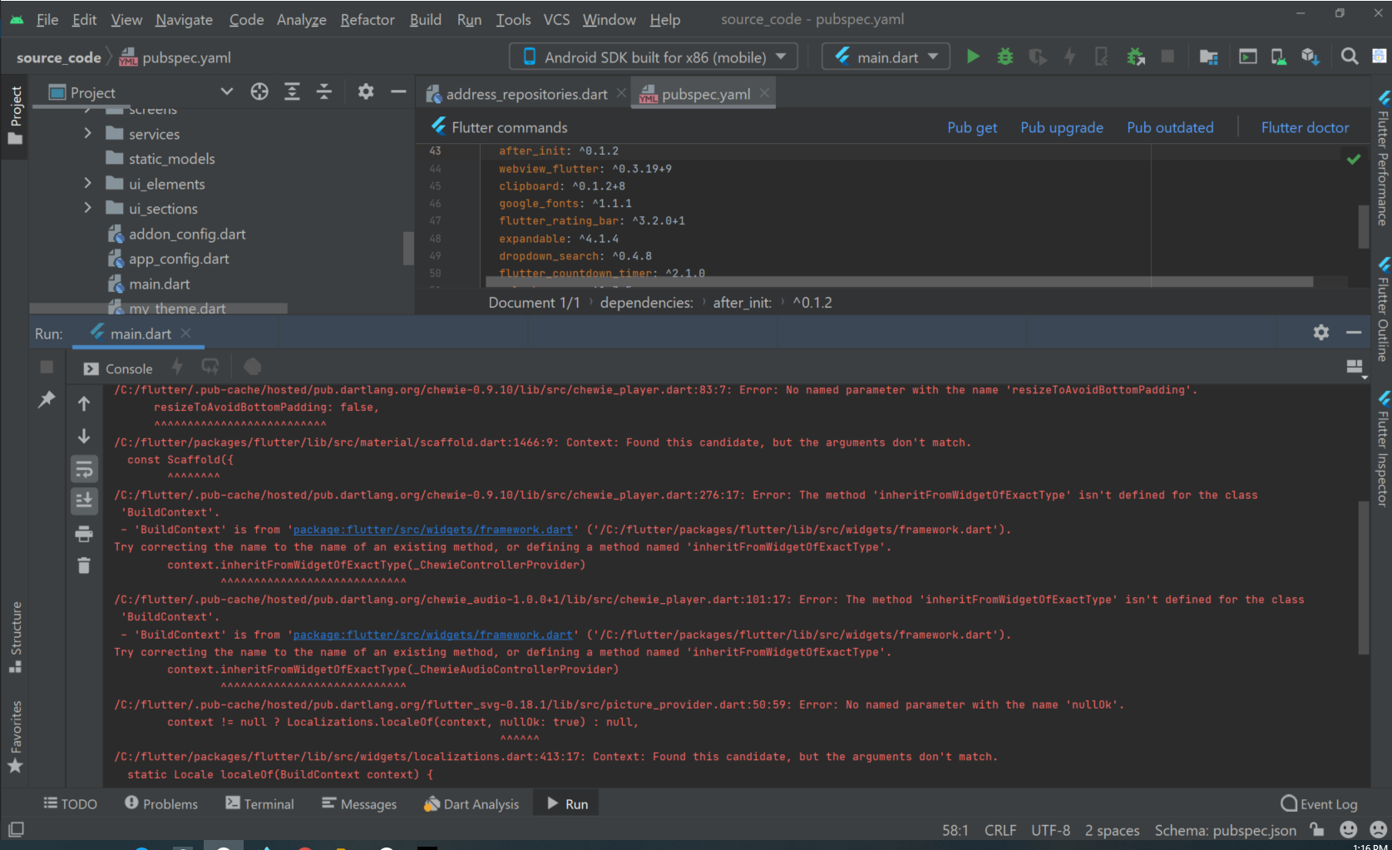The height and width of the screenshot is (850, 1392).
Task: Open the SDK Manager download-box icon
Action: pyautogui.click(x=1311, y=56)
